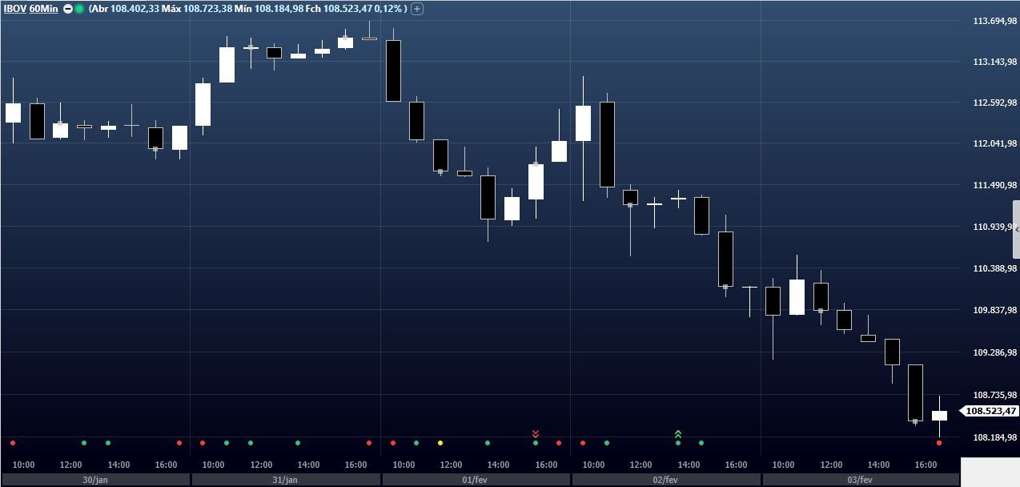Toggle chart visibility with the green circle toggle
The width and height of the screenshot is (1020, 487).
pos(80,8)
